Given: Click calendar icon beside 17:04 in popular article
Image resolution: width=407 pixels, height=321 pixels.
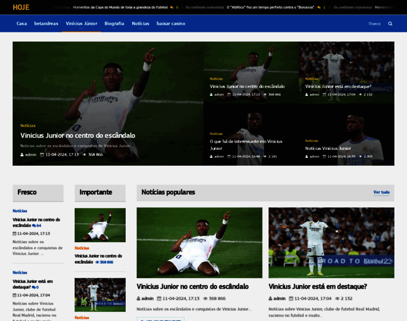Looking at the screenshot, I should click(x=291, y=299).
